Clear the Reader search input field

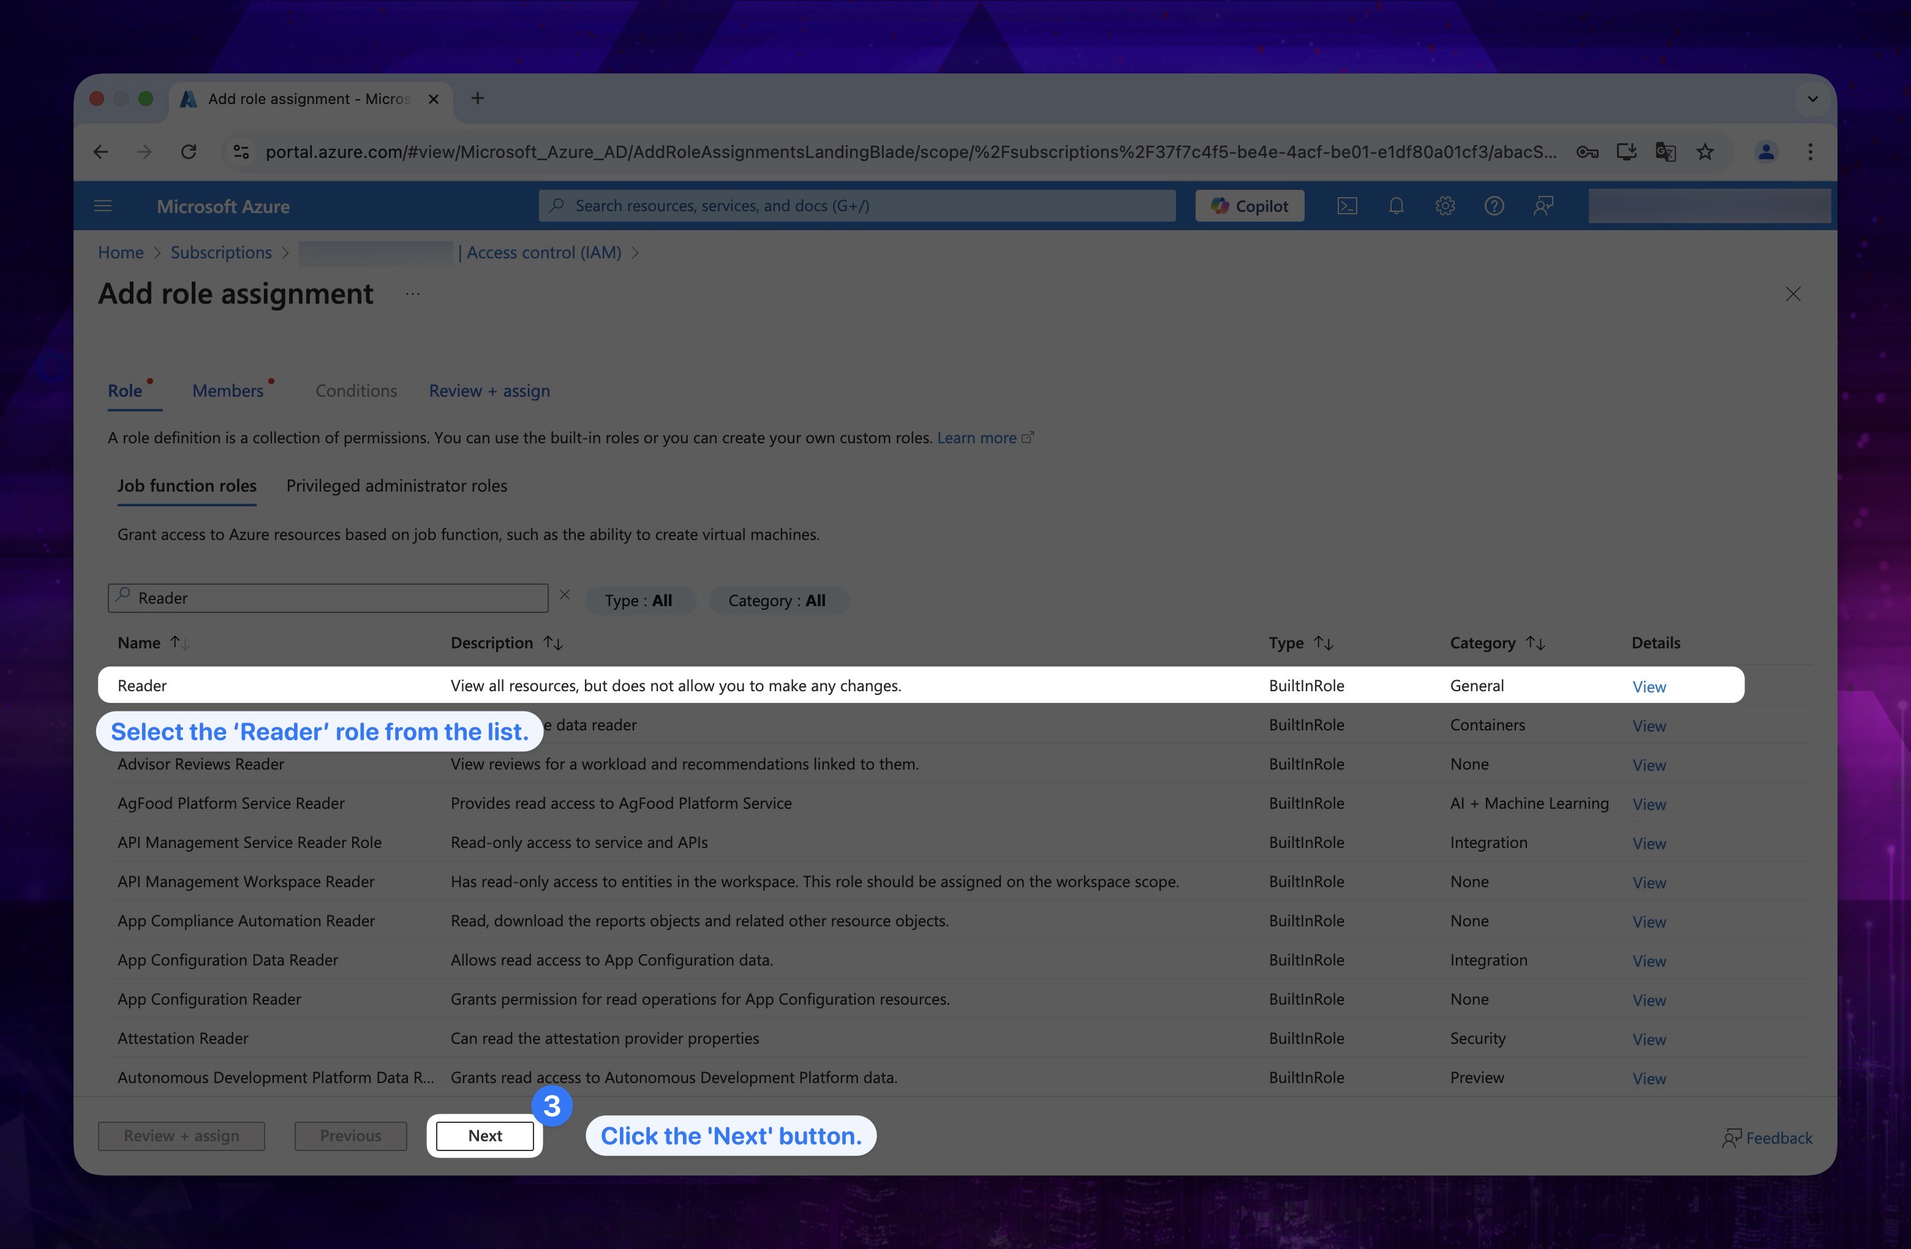(x=565, y=595)
